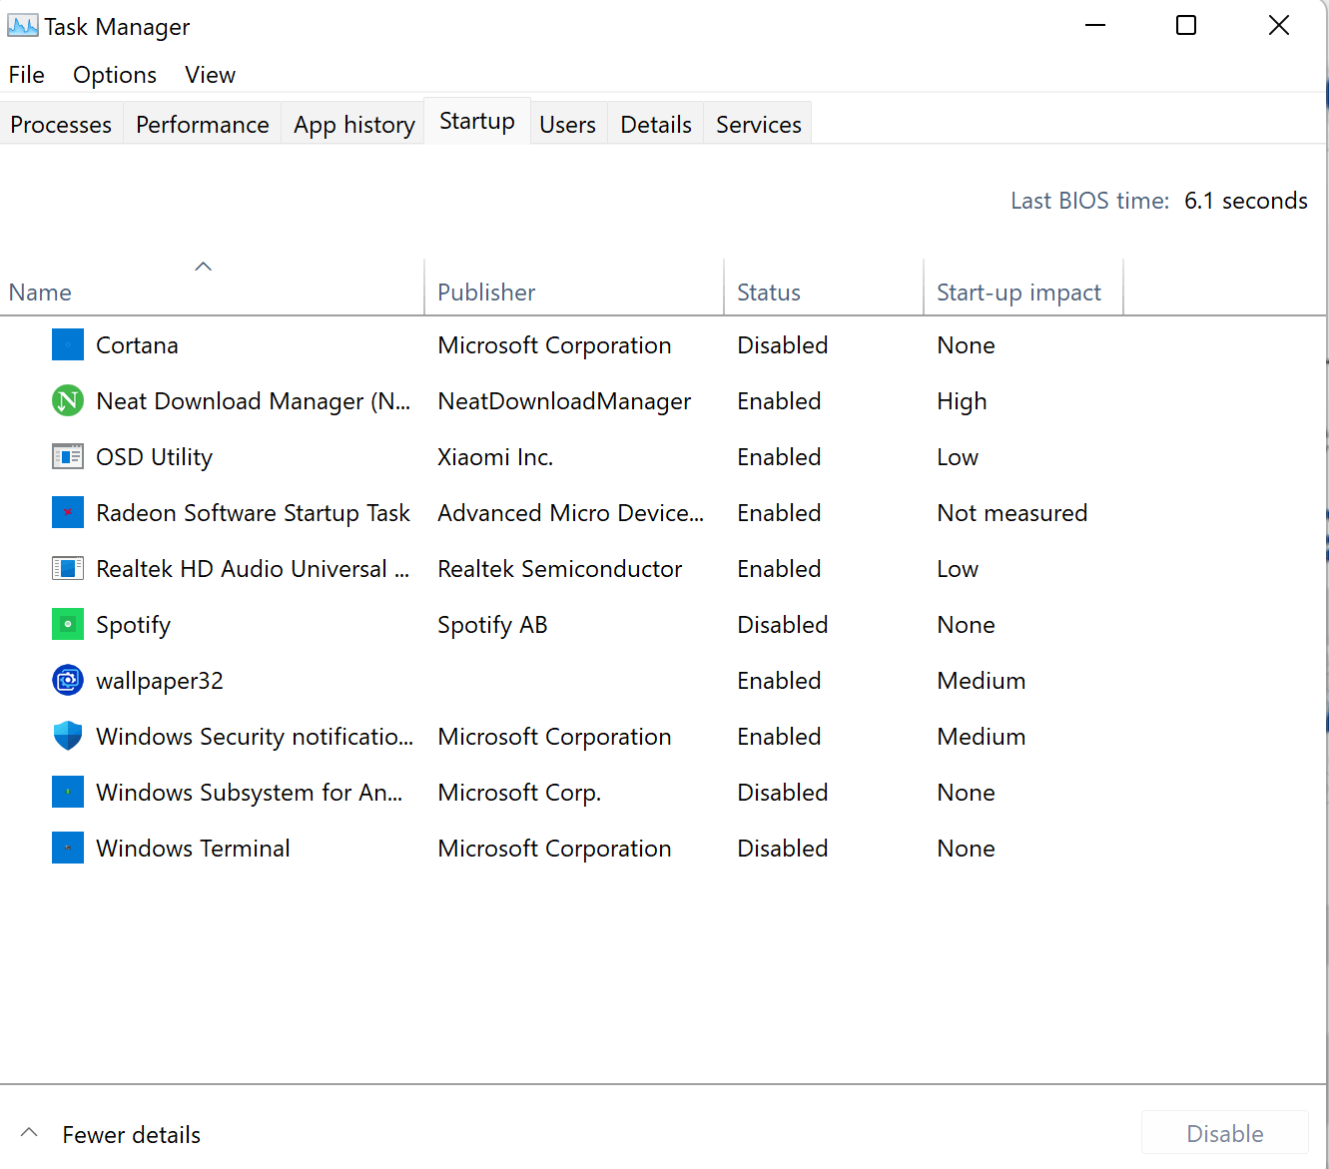1329x1169 pixels.
Task: Open the App history tab
Action: (x=353, y=125)
